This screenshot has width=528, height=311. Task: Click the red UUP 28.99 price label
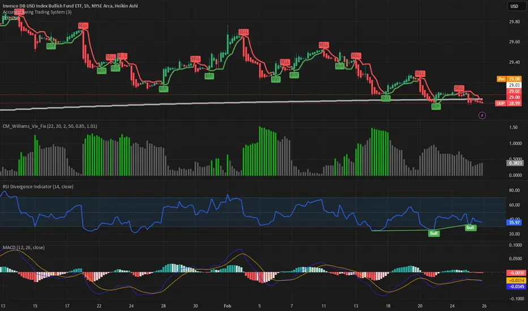[x=509, y=103]
